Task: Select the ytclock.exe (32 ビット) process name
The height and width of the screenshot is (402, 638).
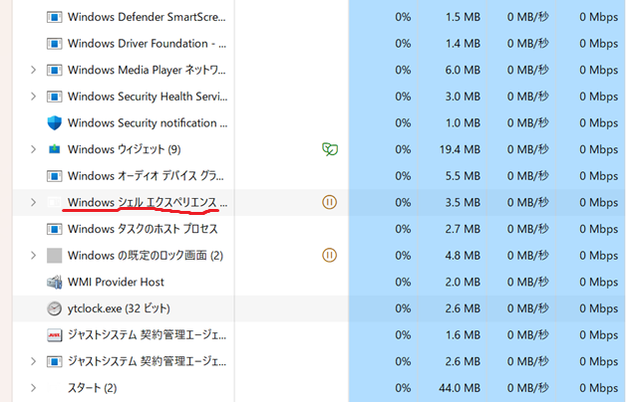Action: (x=119, y=308)
